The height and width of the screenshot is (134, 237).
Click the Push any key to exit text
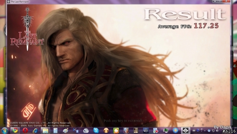tap(123, 121)
